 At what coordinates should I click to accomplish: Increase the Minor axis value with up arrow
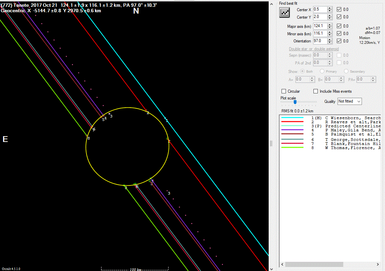point(330,32)
